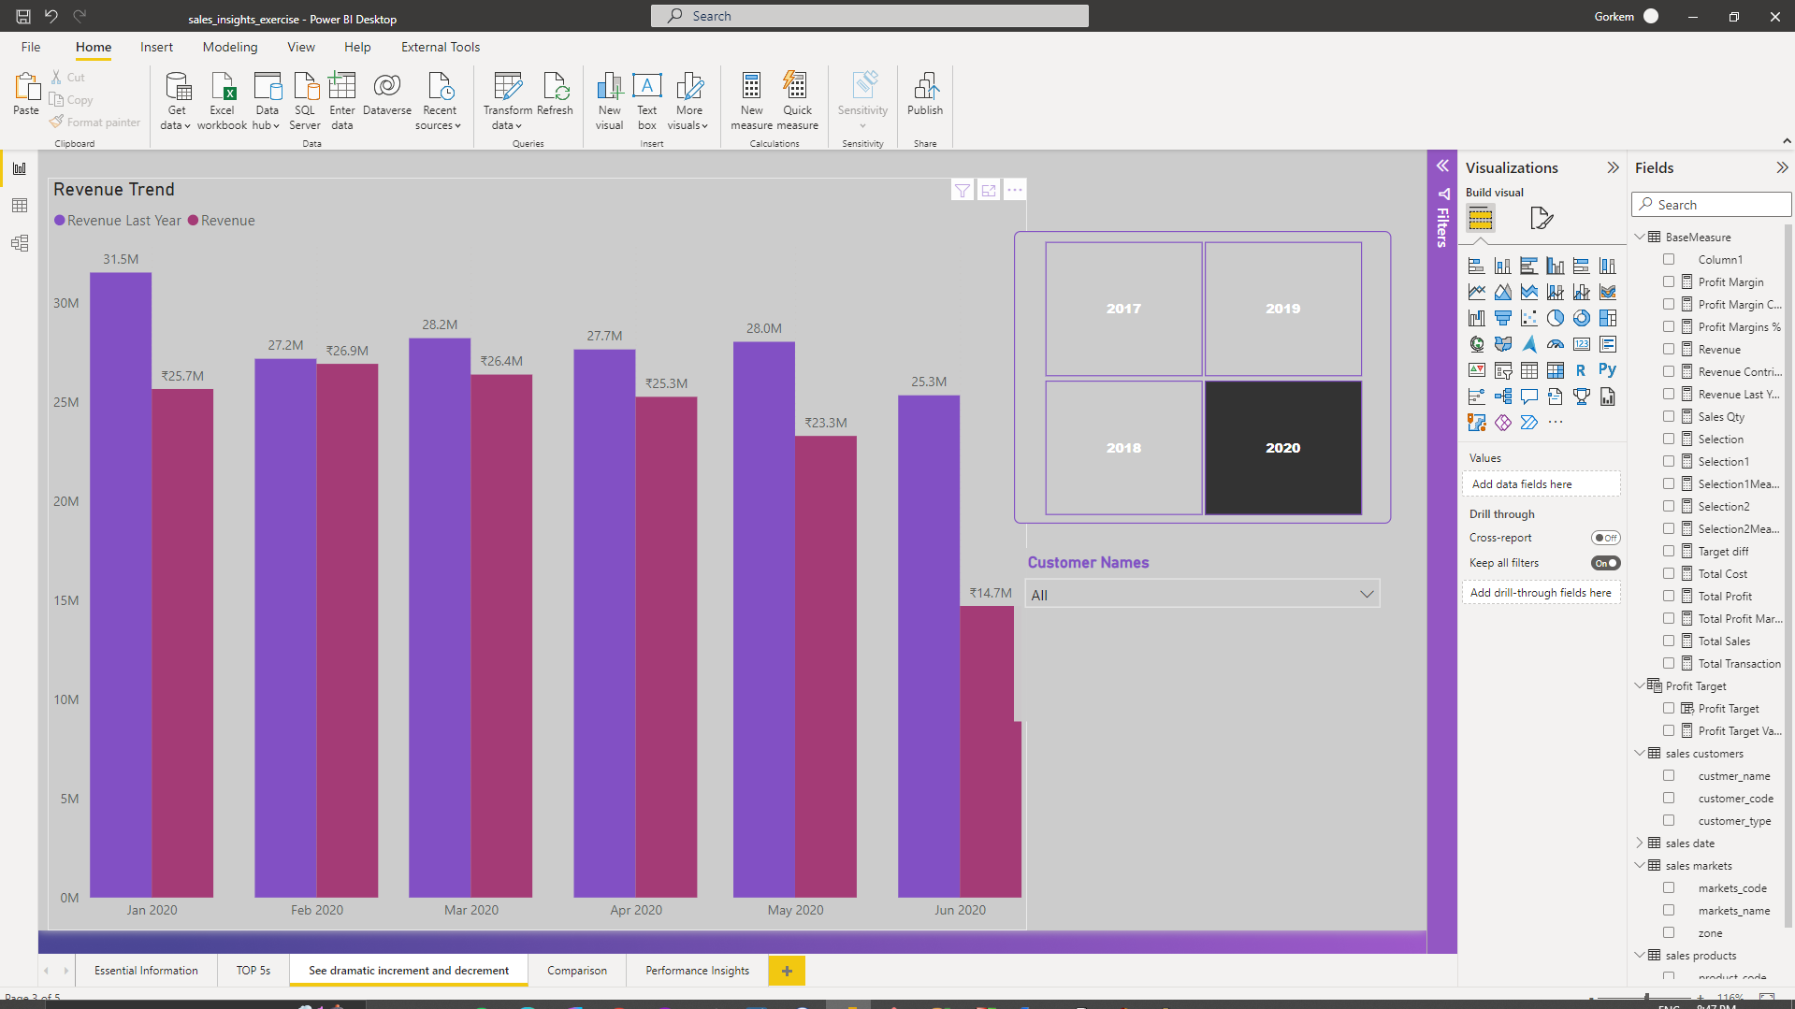Viewport: 1795px width, 1009px height.
Task: Select the treemap visual
Action: 1607,318
